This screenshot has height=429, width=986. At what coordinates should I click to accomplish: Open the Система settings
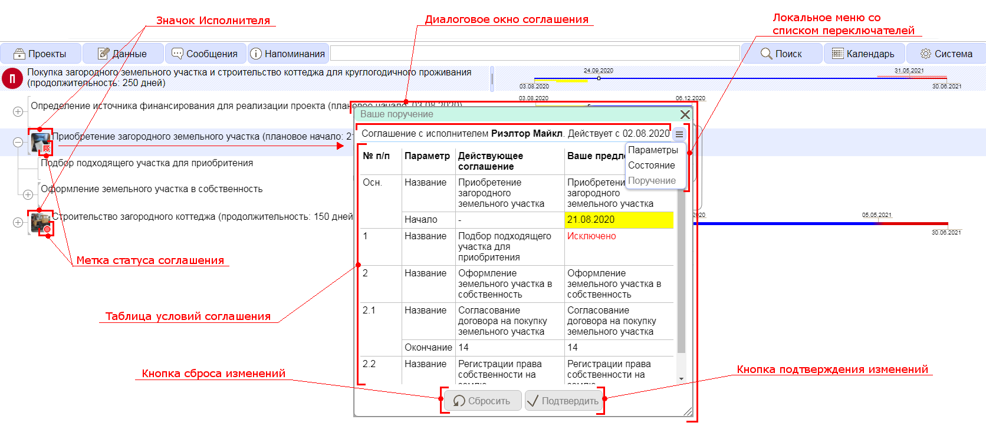(946, 54)
